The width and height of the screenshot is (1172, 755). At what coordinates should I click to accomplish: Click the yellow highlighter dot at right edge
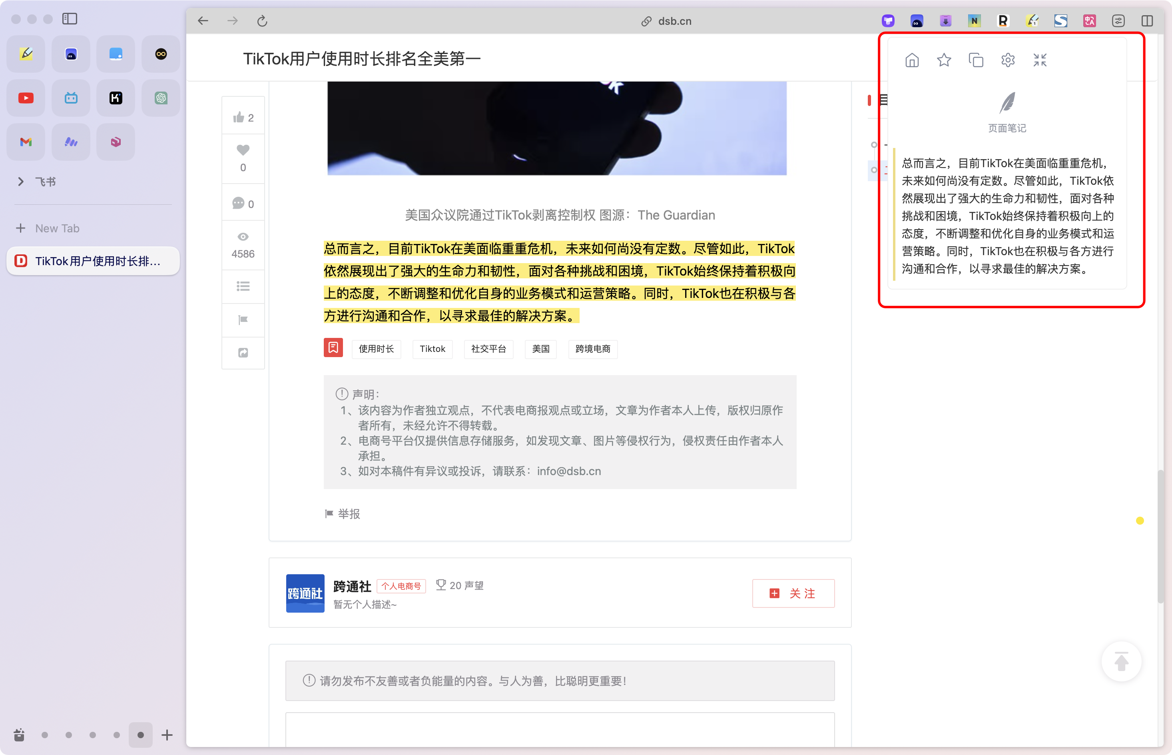(1140, 521)
